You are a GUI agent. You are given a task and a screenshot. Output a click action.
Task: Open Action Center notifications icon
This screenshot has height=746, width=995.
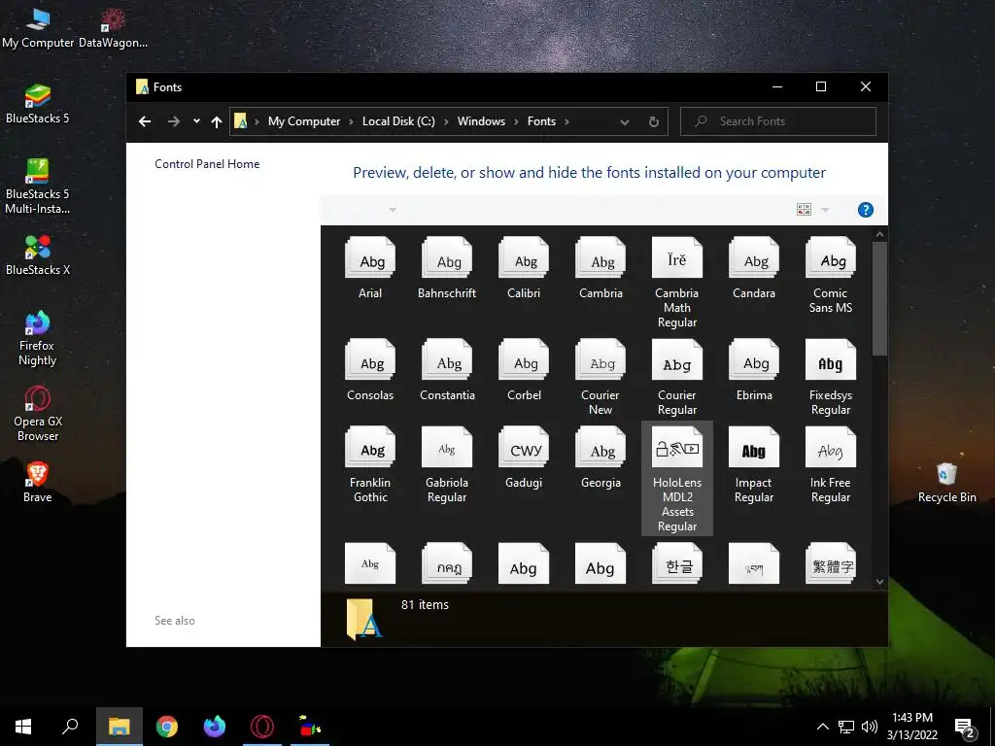click(x=965, y=728)
